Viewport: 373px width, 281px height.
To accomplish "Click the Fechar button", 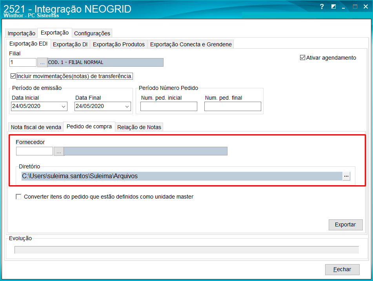I will [342, 269].
